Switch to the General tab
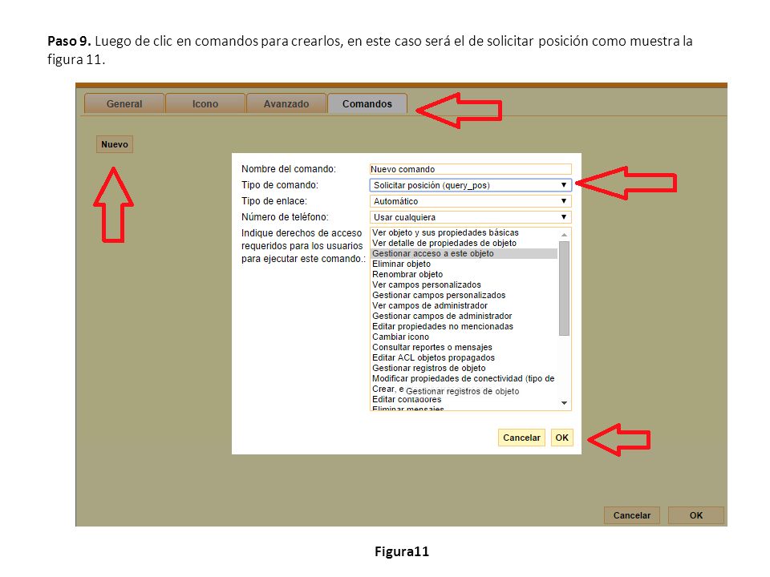 [x=124, y=103]
